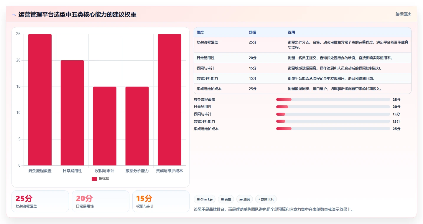Click the 复杂流程覆盖 x-axis label under chart
This screenshot has width=423, height=224.
pos(40,171)
